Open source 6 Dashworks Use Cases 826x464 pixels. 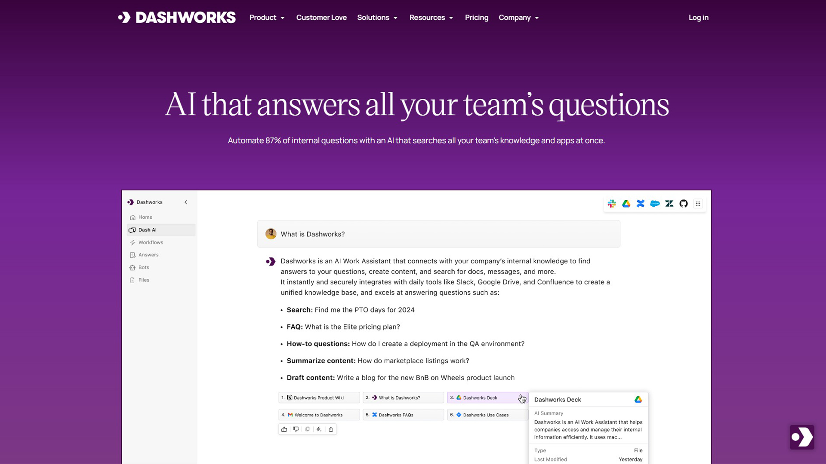pyautogui.click(x=487, y=415)
